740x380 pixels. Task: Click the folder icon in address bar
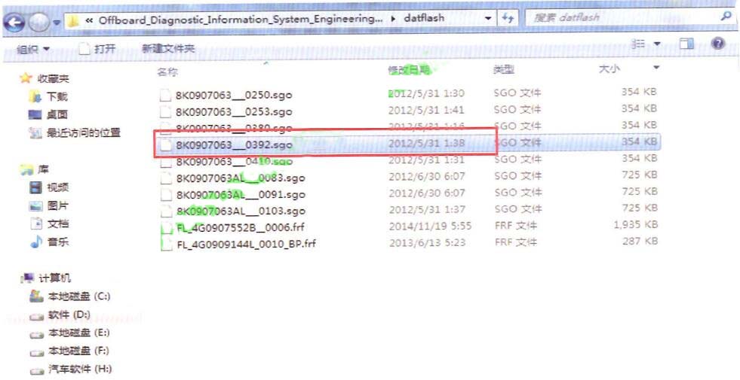(x=72, y=21)
